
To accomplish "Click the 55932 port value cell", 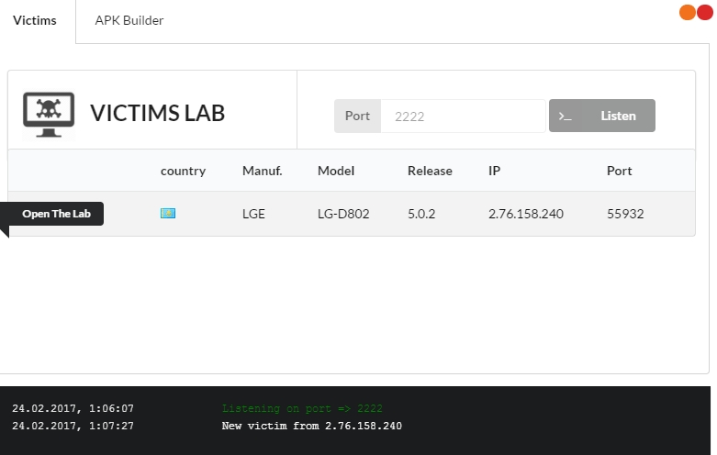I will (625, 214).
